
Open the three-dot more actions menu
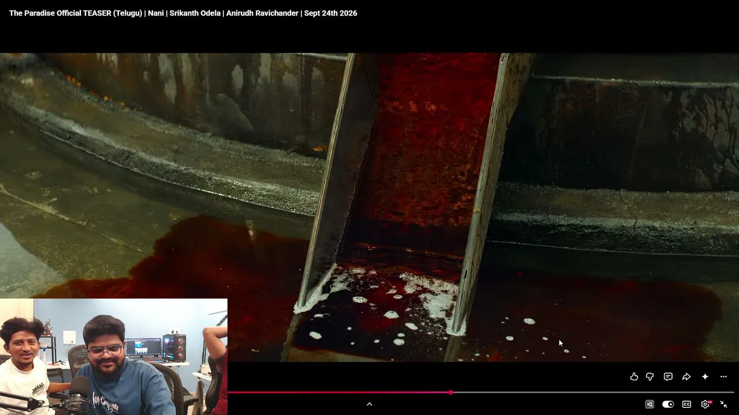[x=723, y=377]
